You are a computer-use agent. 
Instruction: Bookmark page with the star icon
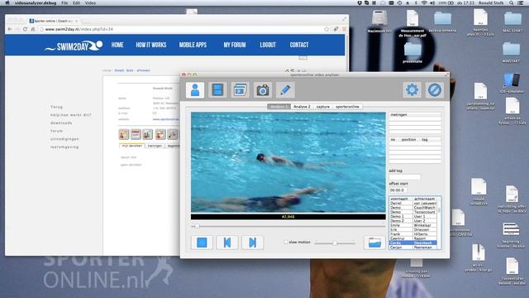click(x=326, y=30)
